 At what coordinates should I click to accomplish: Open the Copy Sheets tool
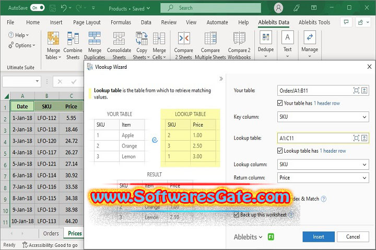pyautogui.click(x=142, y=45)
